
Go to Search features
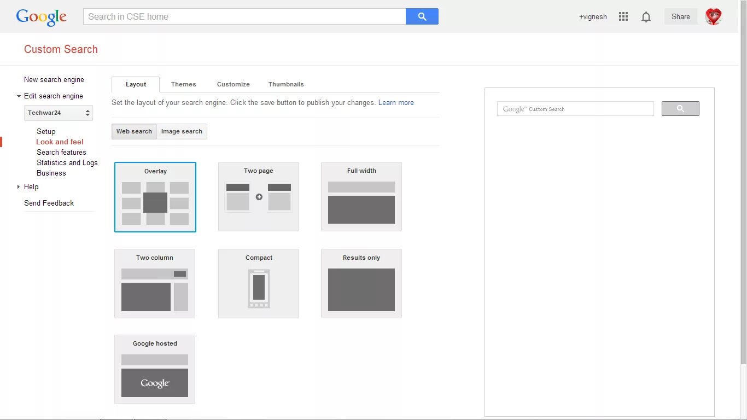[61, 152]
